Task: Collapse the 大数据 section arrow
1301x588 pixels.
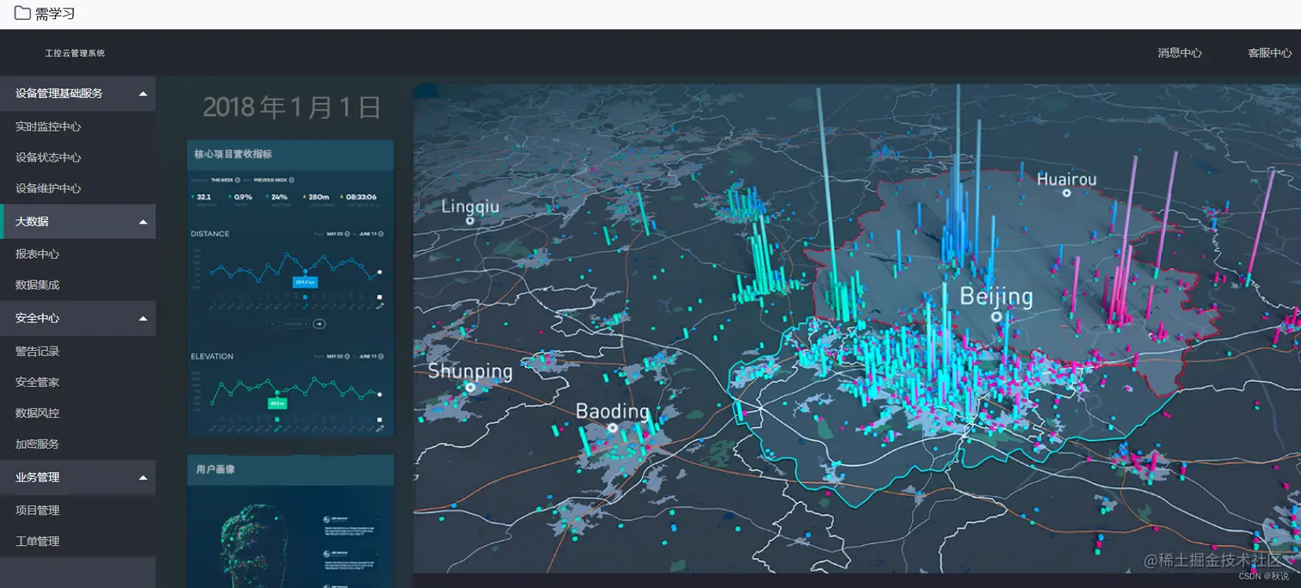Action: point(143,222)
